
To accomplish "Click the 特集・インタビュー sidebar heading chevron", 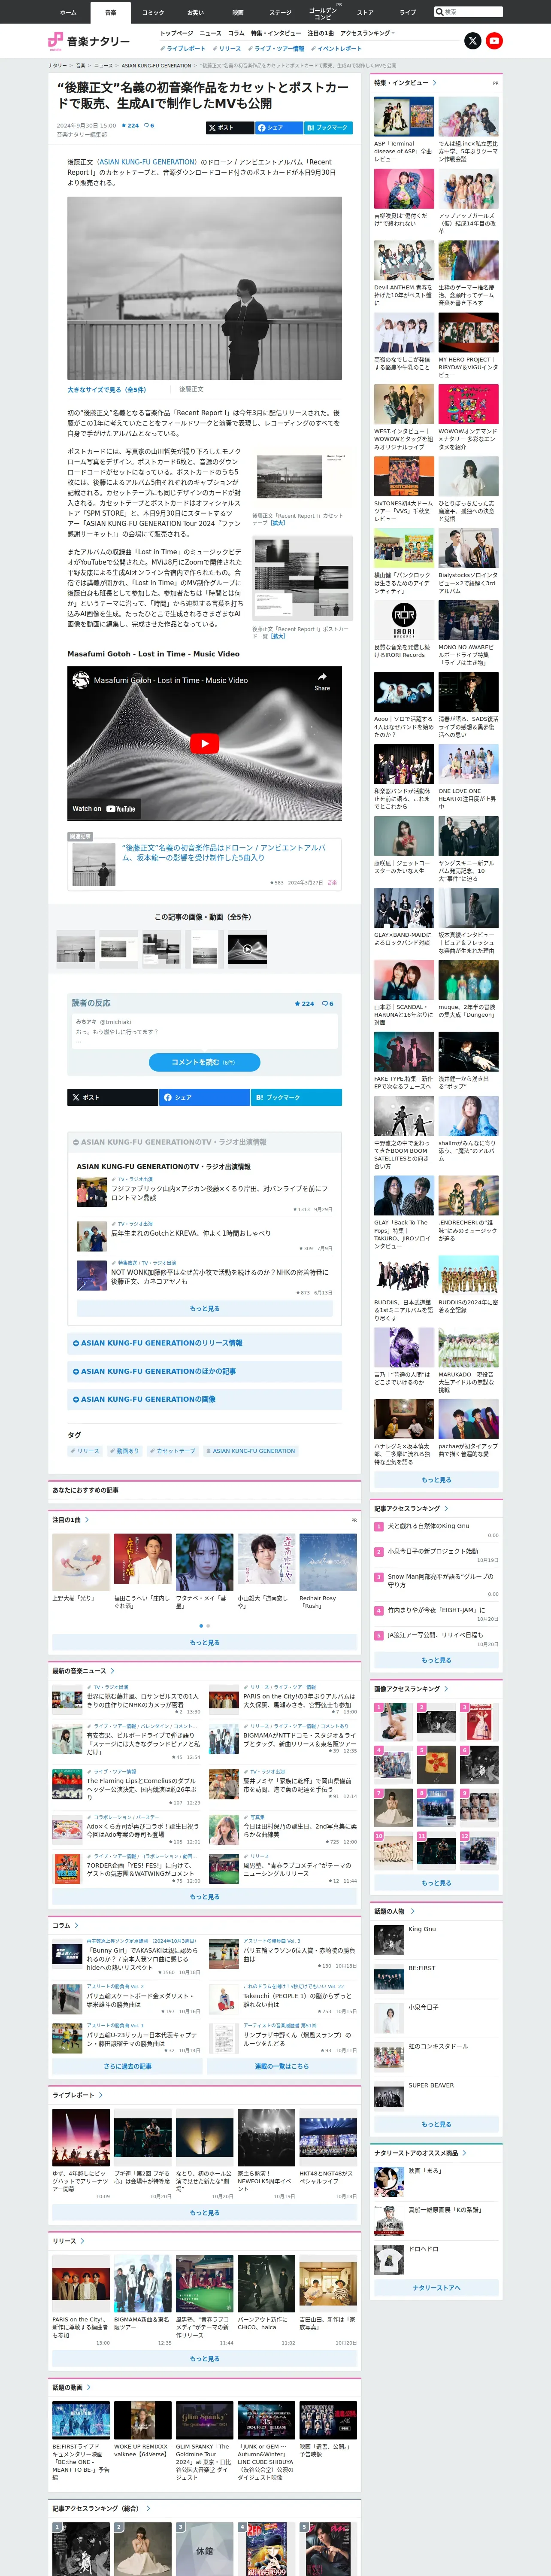I will coord(435,83).
